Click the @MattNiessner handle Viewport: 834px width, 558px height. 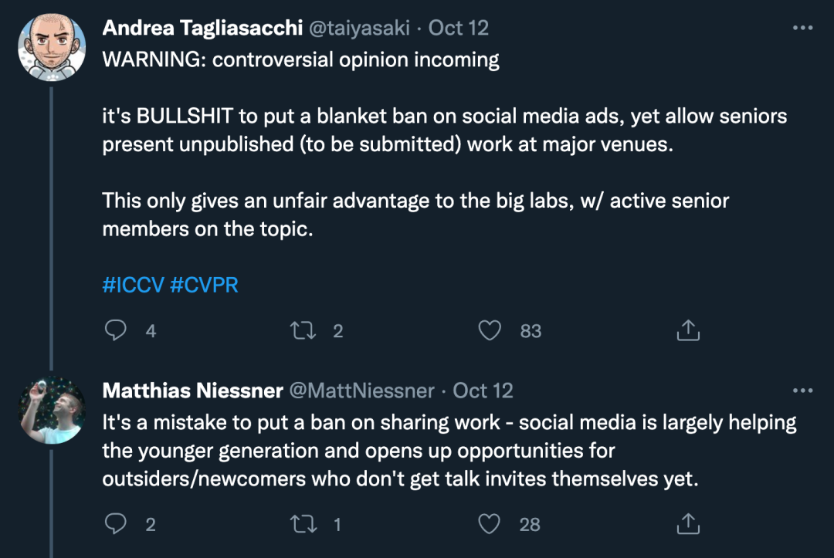pos(361,391)
